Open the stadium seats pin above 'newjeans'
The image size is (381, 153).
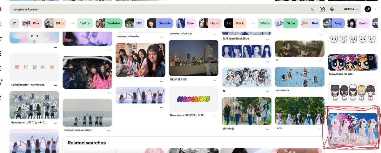point(299,77)
